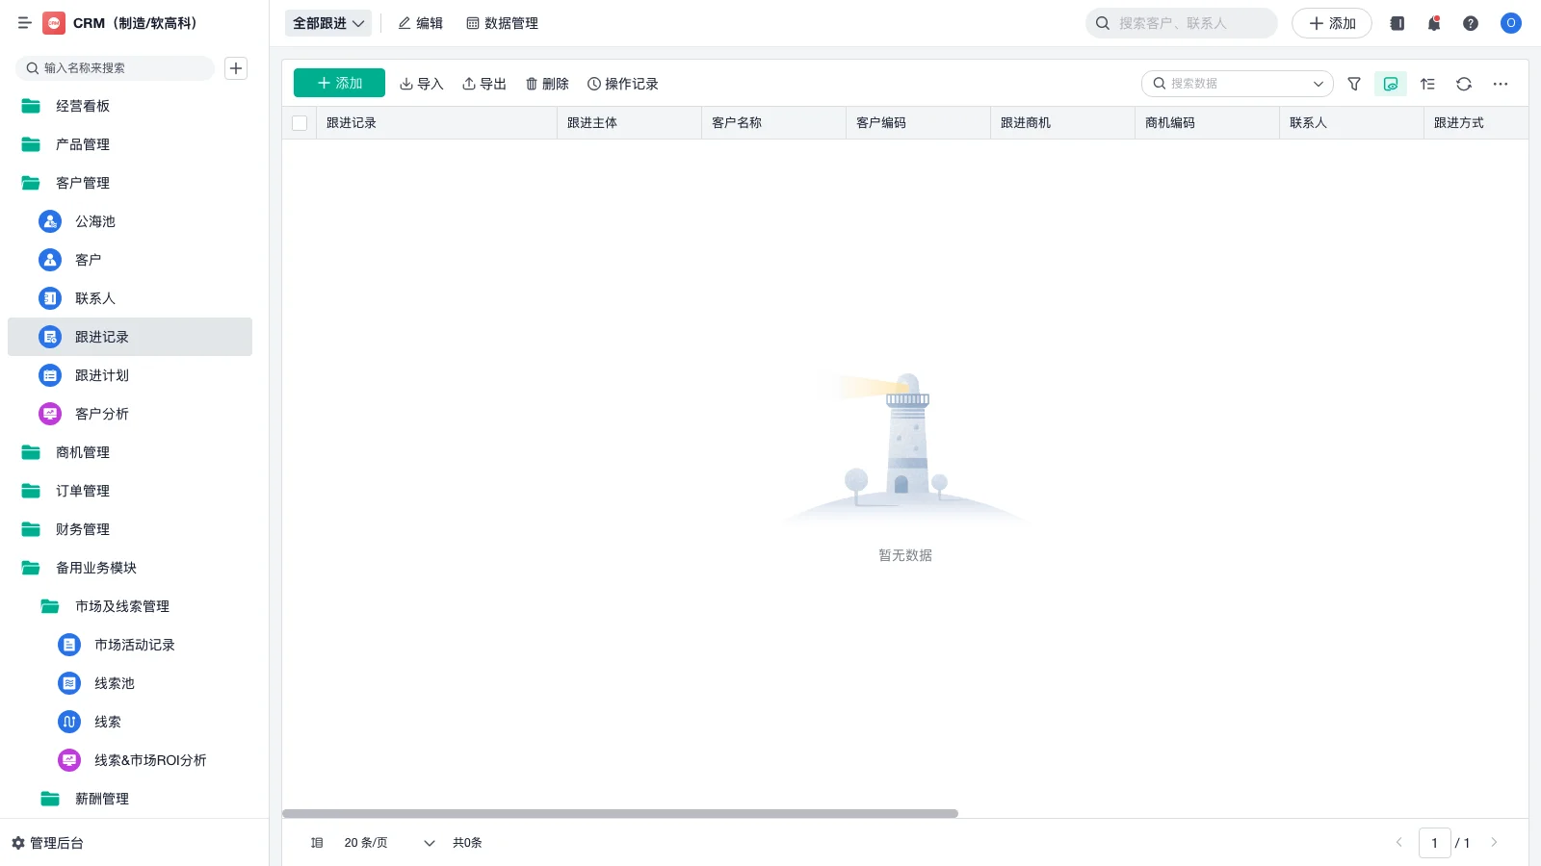Expand the 全部跟进 view dropdown
1541x866 pixels.
328,22
